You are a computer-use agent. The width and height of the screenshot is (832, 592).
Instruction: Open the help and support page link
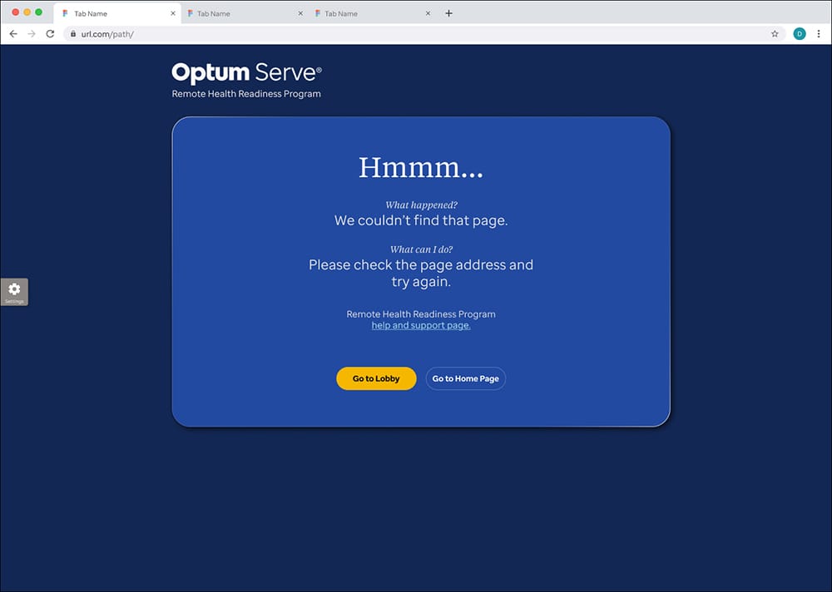click(x=421, y=326)
